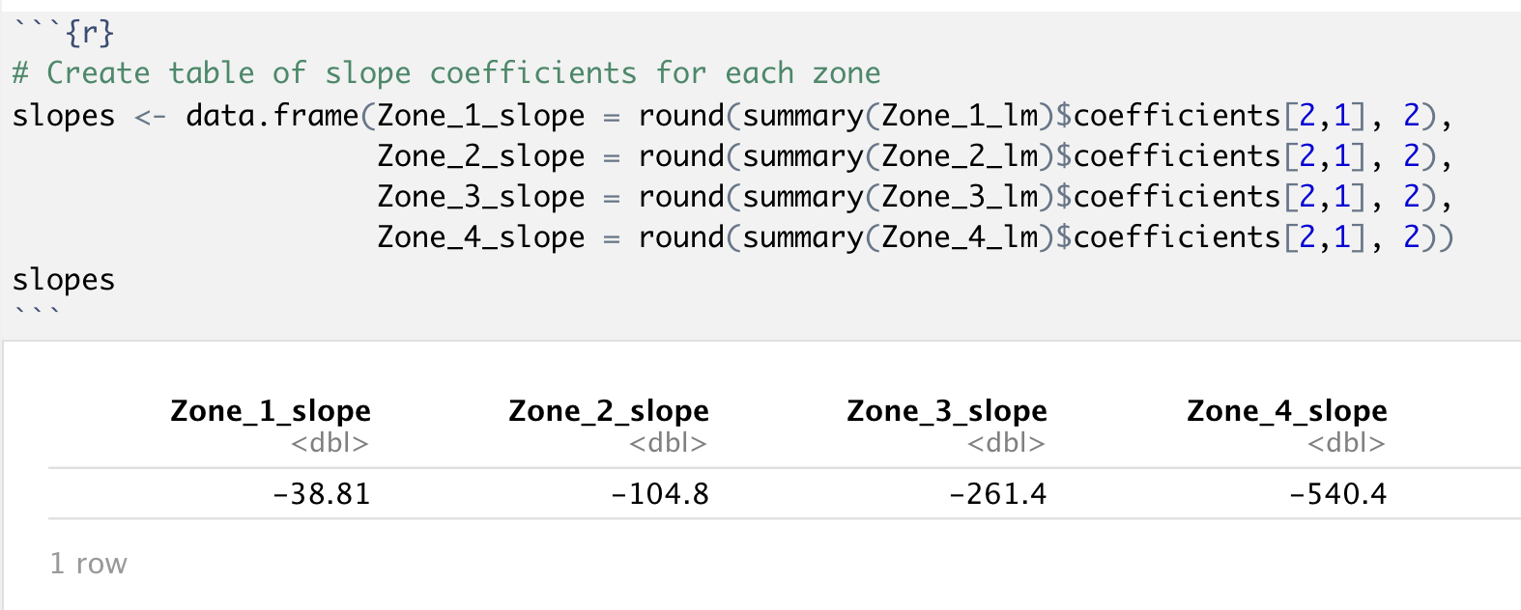The height and width of the screenshot is (610, 1521).
Task: Click the <dbl> type label under Zone_4_slope
Action: (x=1346, y=443)
